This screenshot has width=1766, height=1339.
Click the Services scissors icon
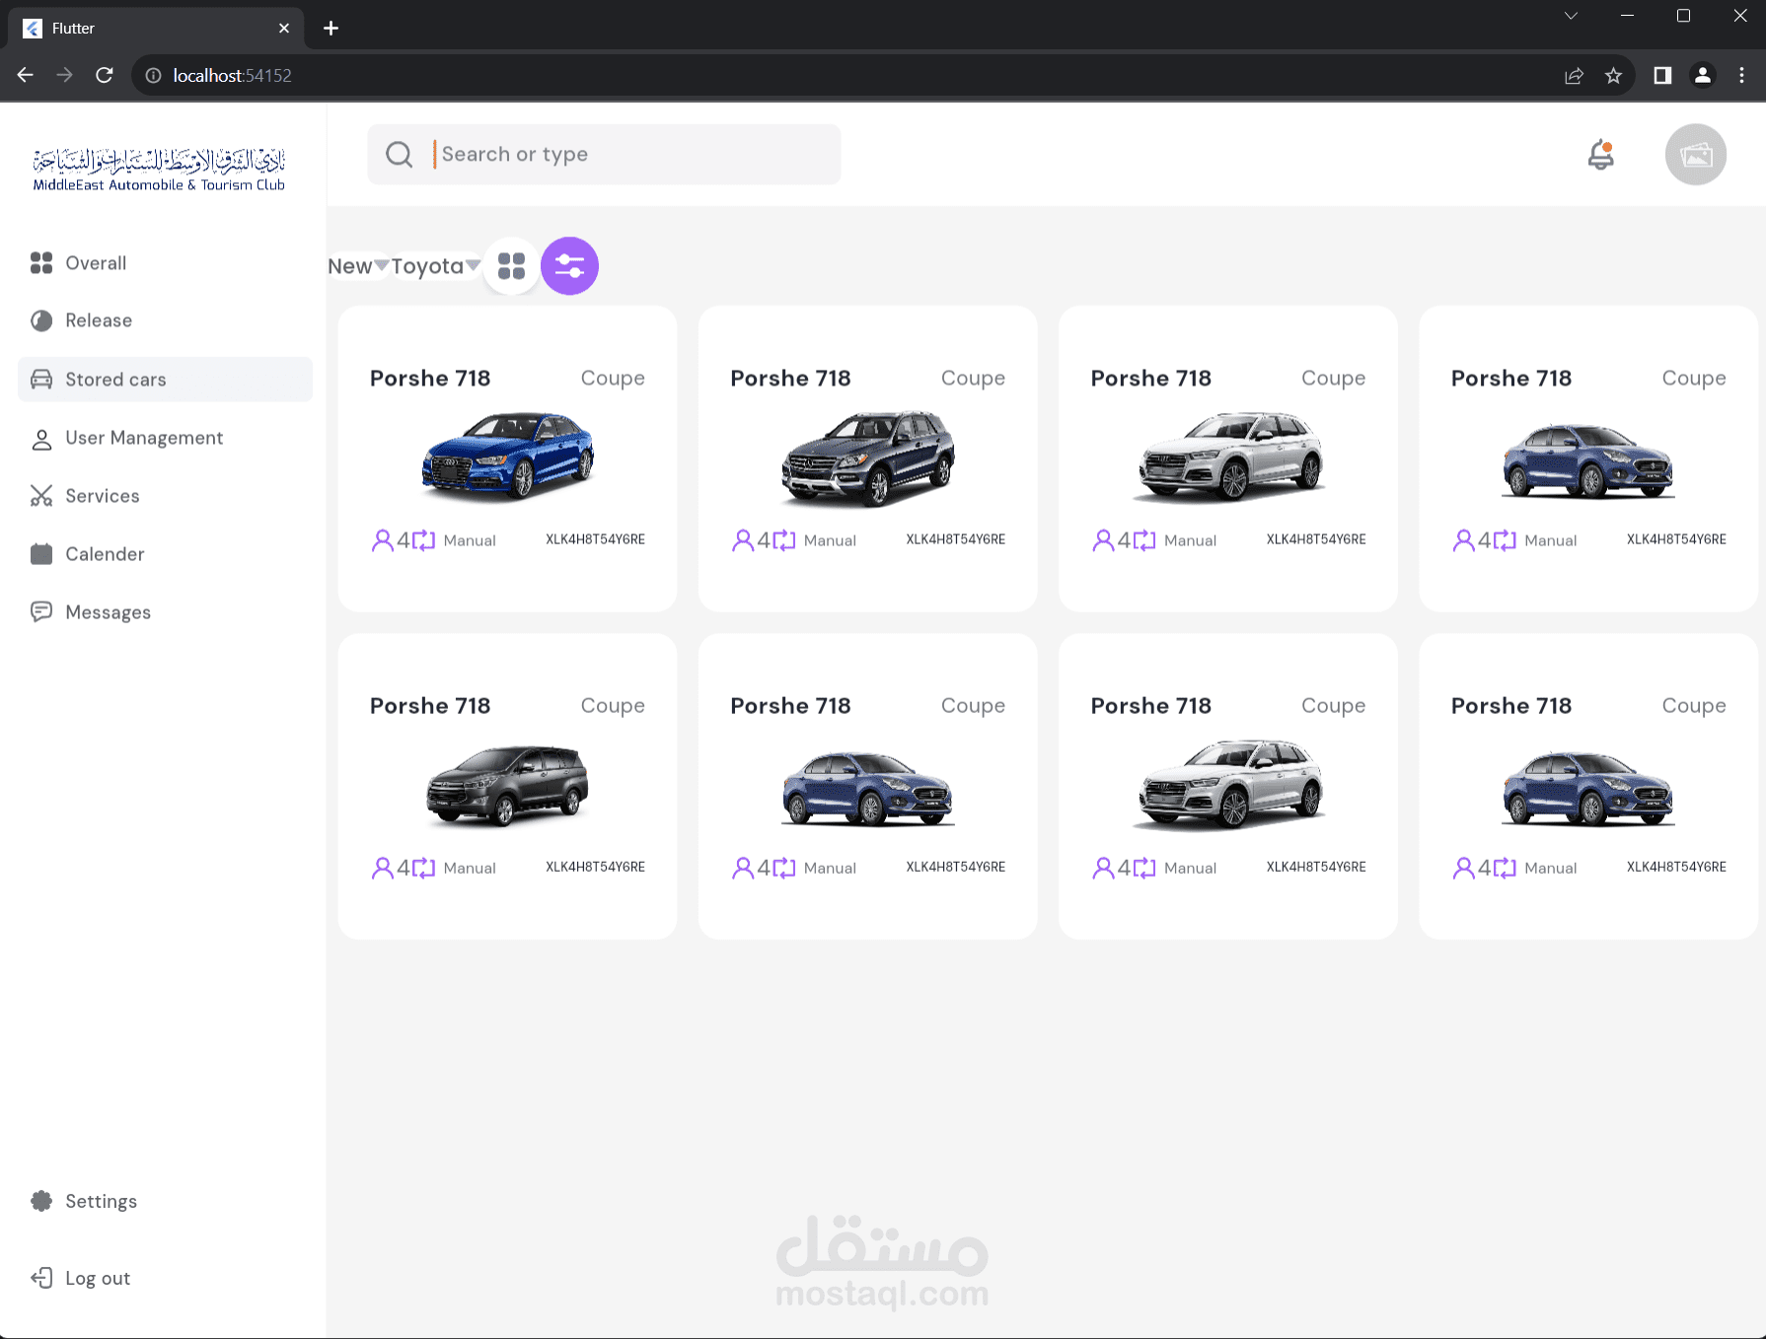pyautogui.click(x=41, y=496)
